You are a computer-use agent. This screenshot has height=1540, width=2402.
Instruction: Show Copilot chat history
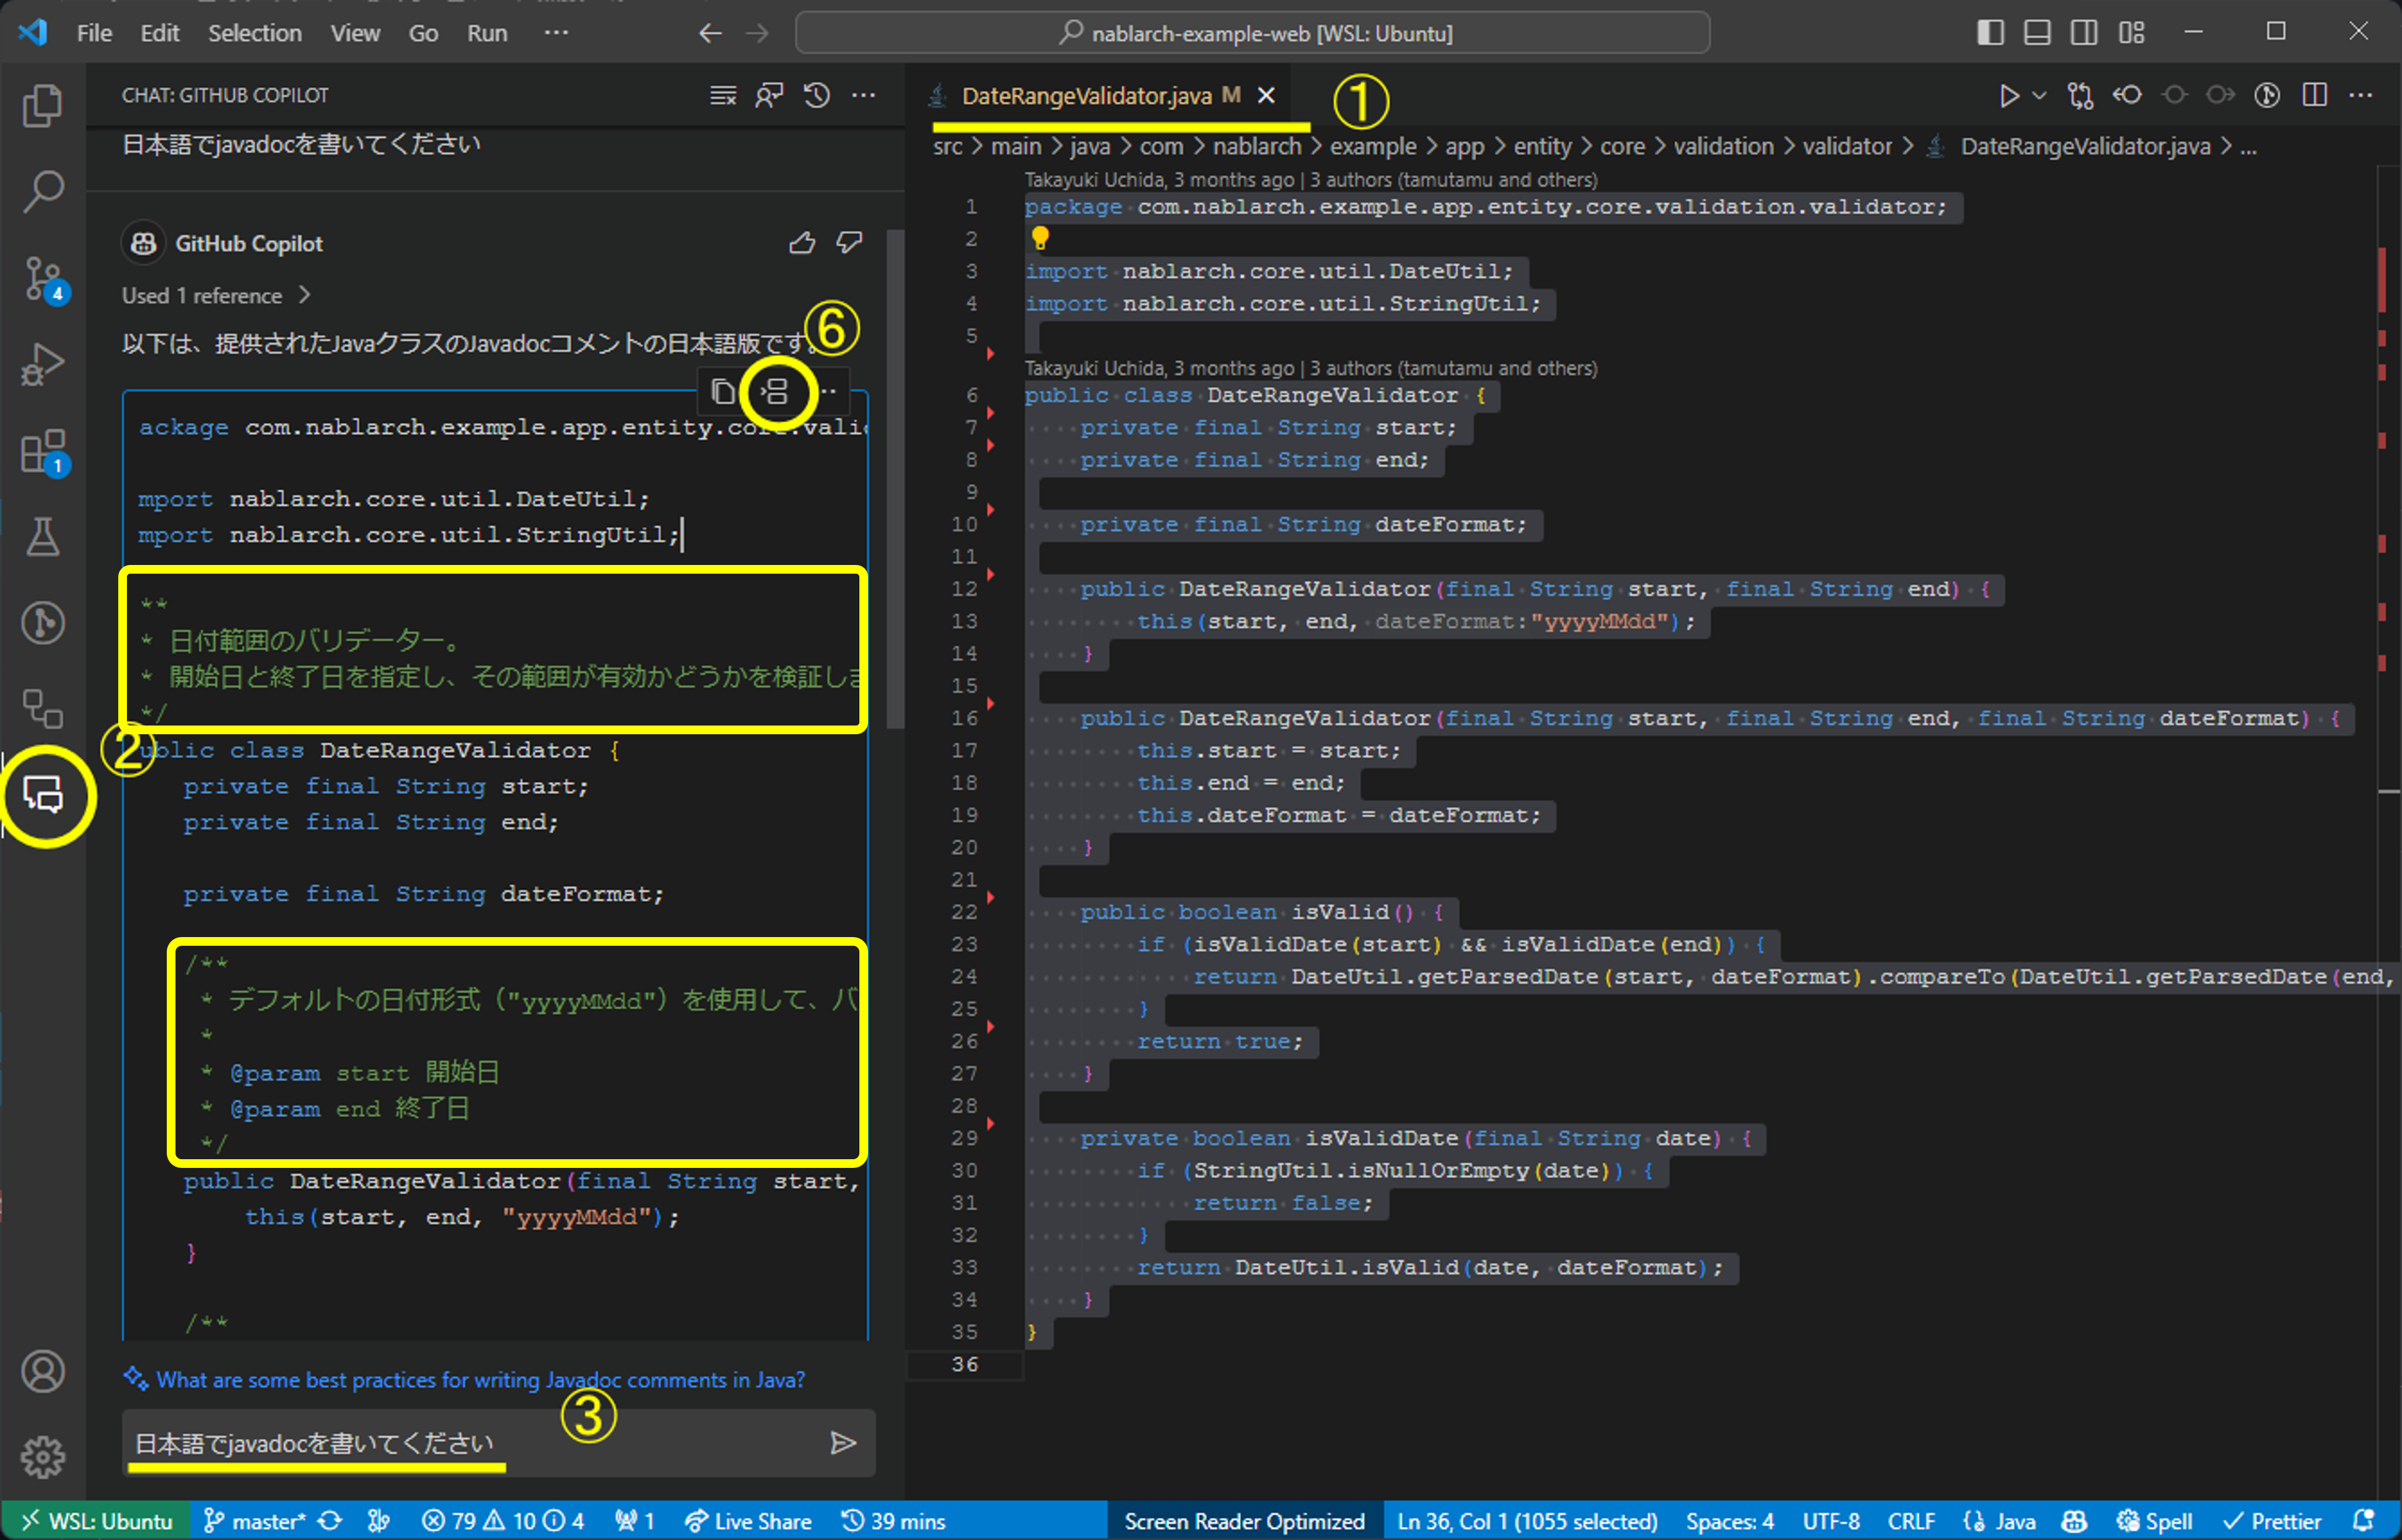pos(817,95)
